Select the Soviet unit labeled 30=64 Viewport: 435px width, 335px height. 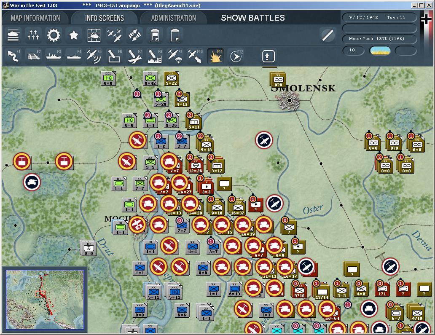coord(332,314)
